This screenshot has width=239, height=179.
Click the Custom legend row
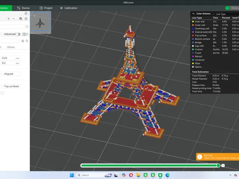coord(215,49)
